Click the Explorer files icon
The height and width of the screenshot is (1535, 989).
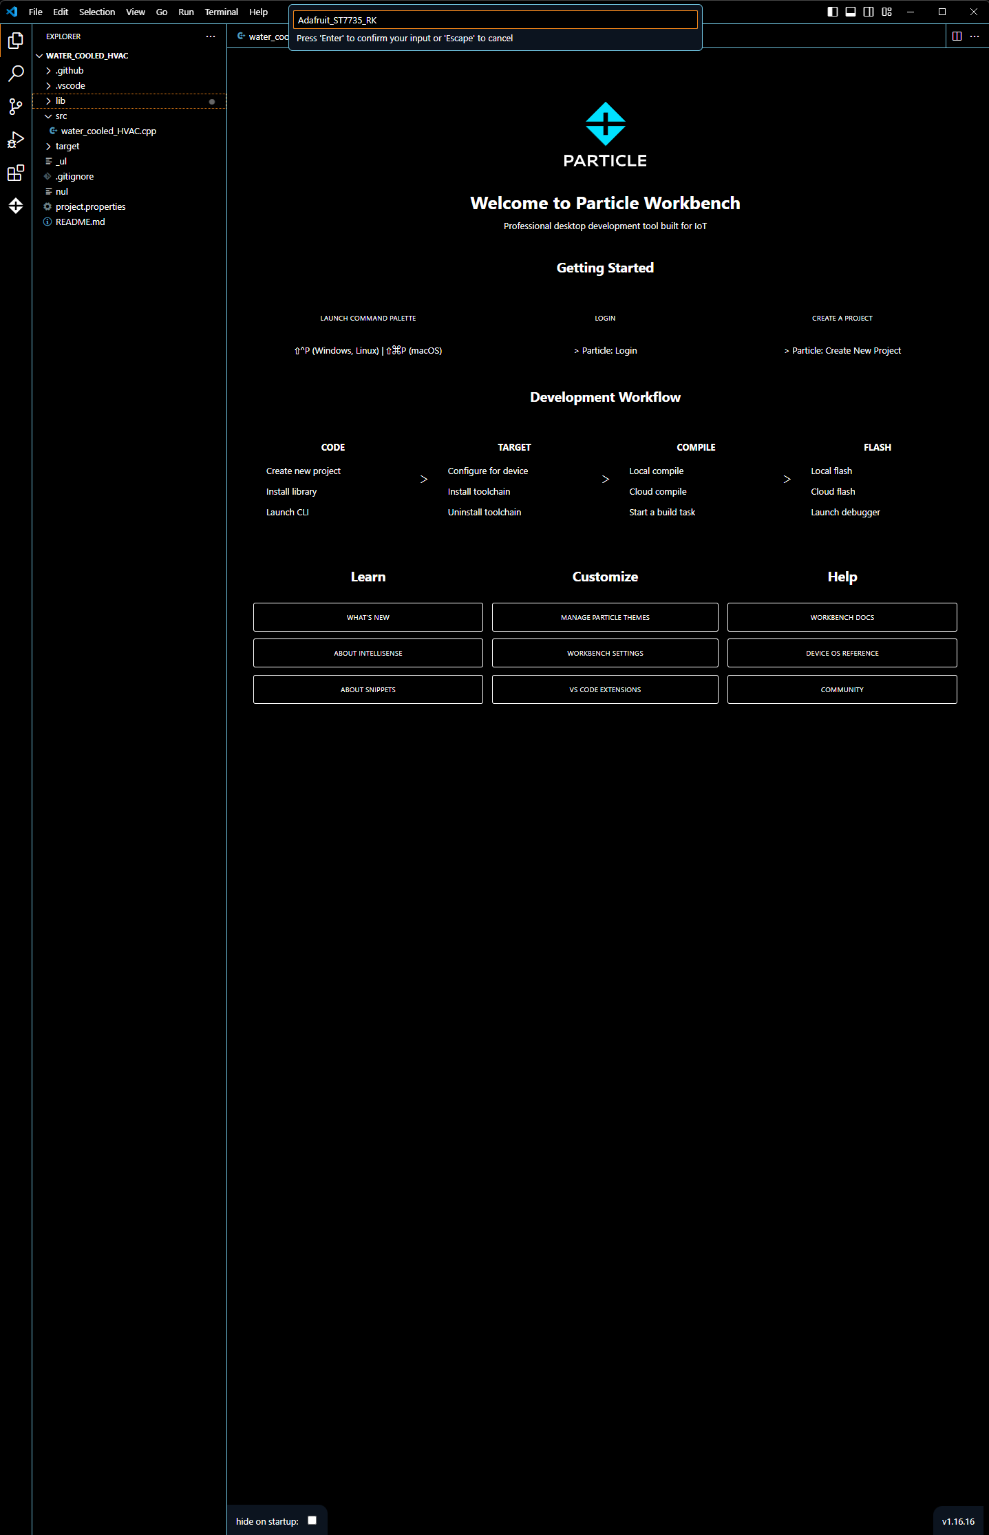(x=16, y=41)
